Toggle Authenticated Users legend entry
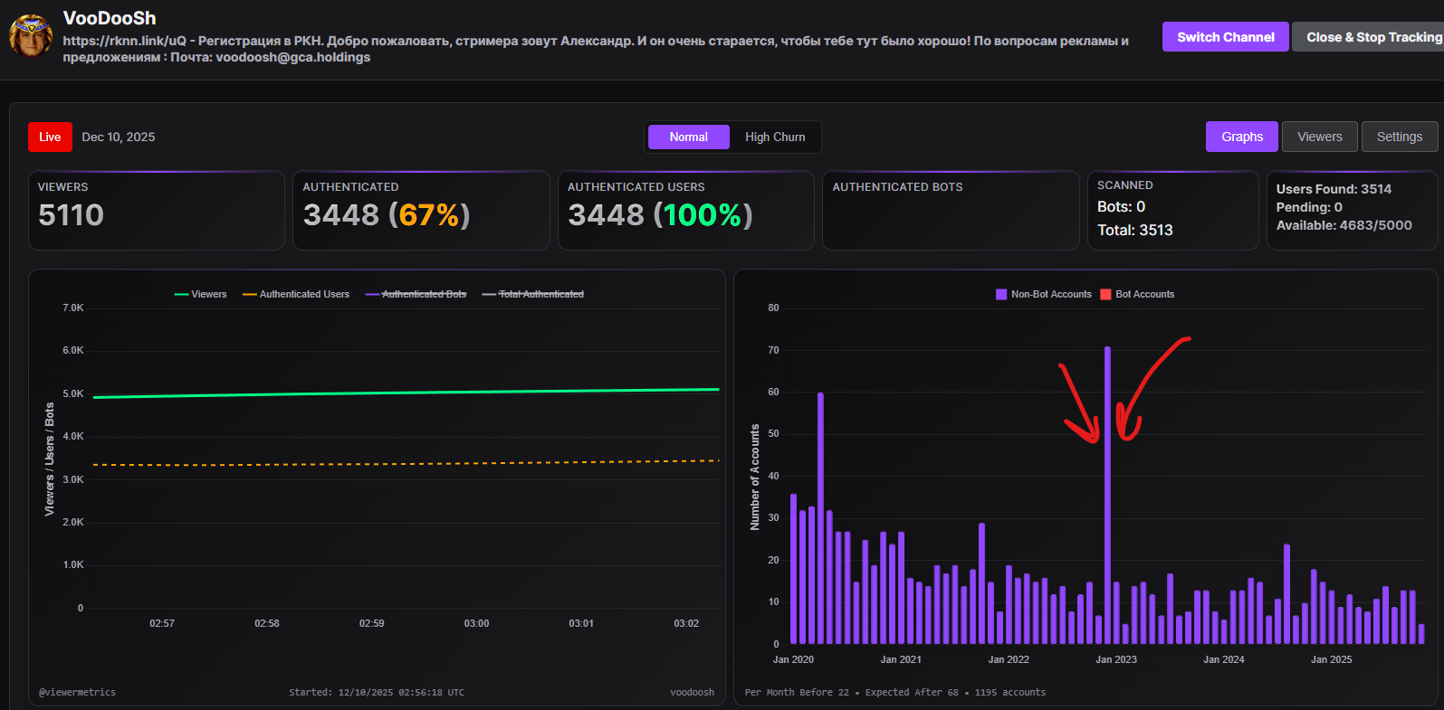Screen dimensions: 1444x710 pyautogui.click(x=296, y=294)
